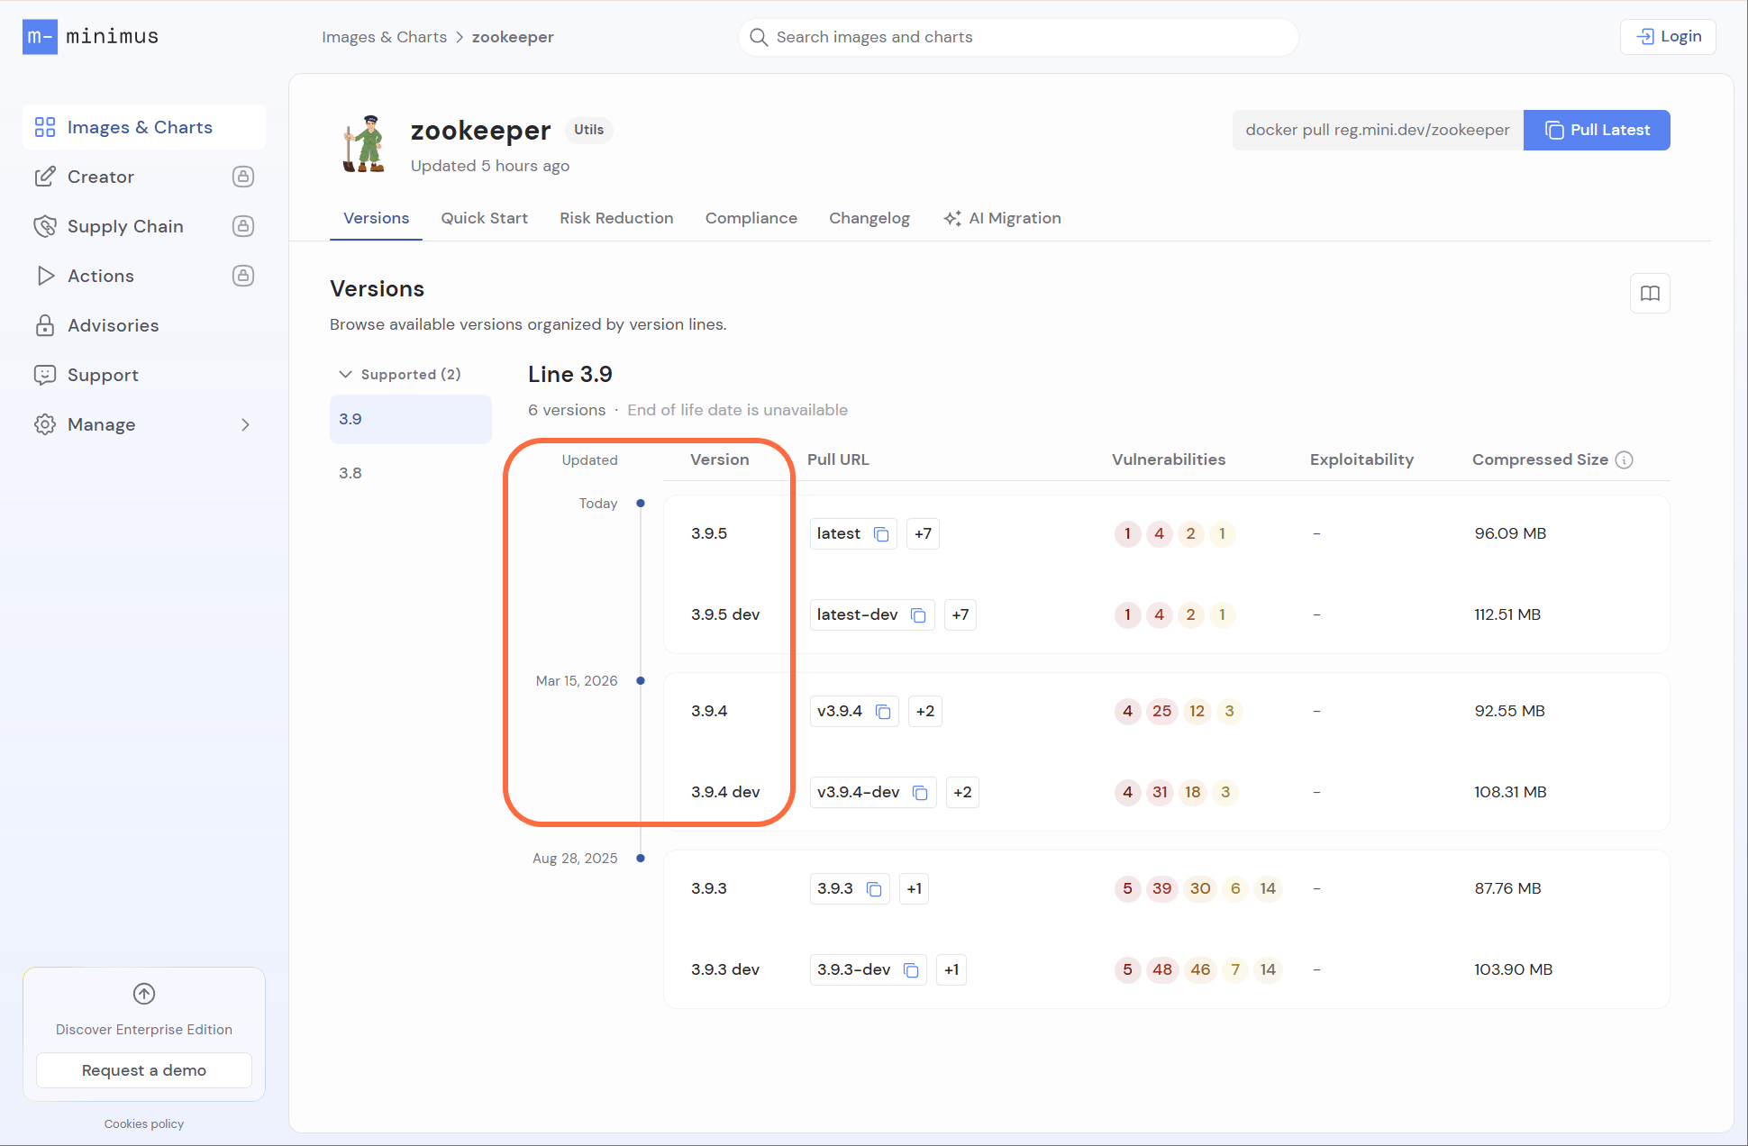Click the minimus logo icon
This screenshot has height=1146, width=1748.
tap(40, 37)
